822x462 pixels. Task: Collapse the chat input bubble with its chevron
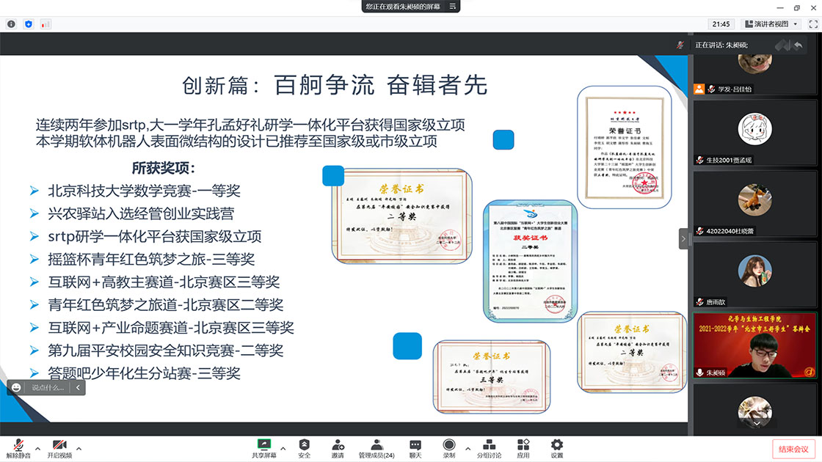pos(78,388)
